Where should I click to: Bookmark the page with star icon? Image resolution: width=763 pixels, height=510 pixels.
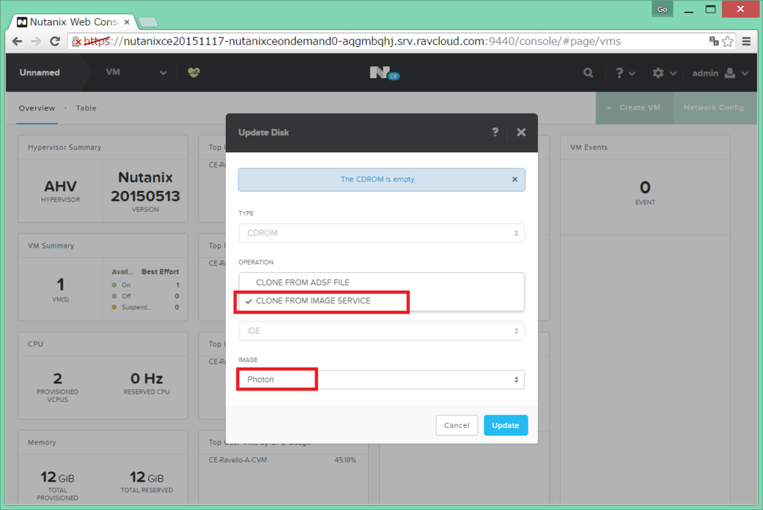(x=727, y=42)
